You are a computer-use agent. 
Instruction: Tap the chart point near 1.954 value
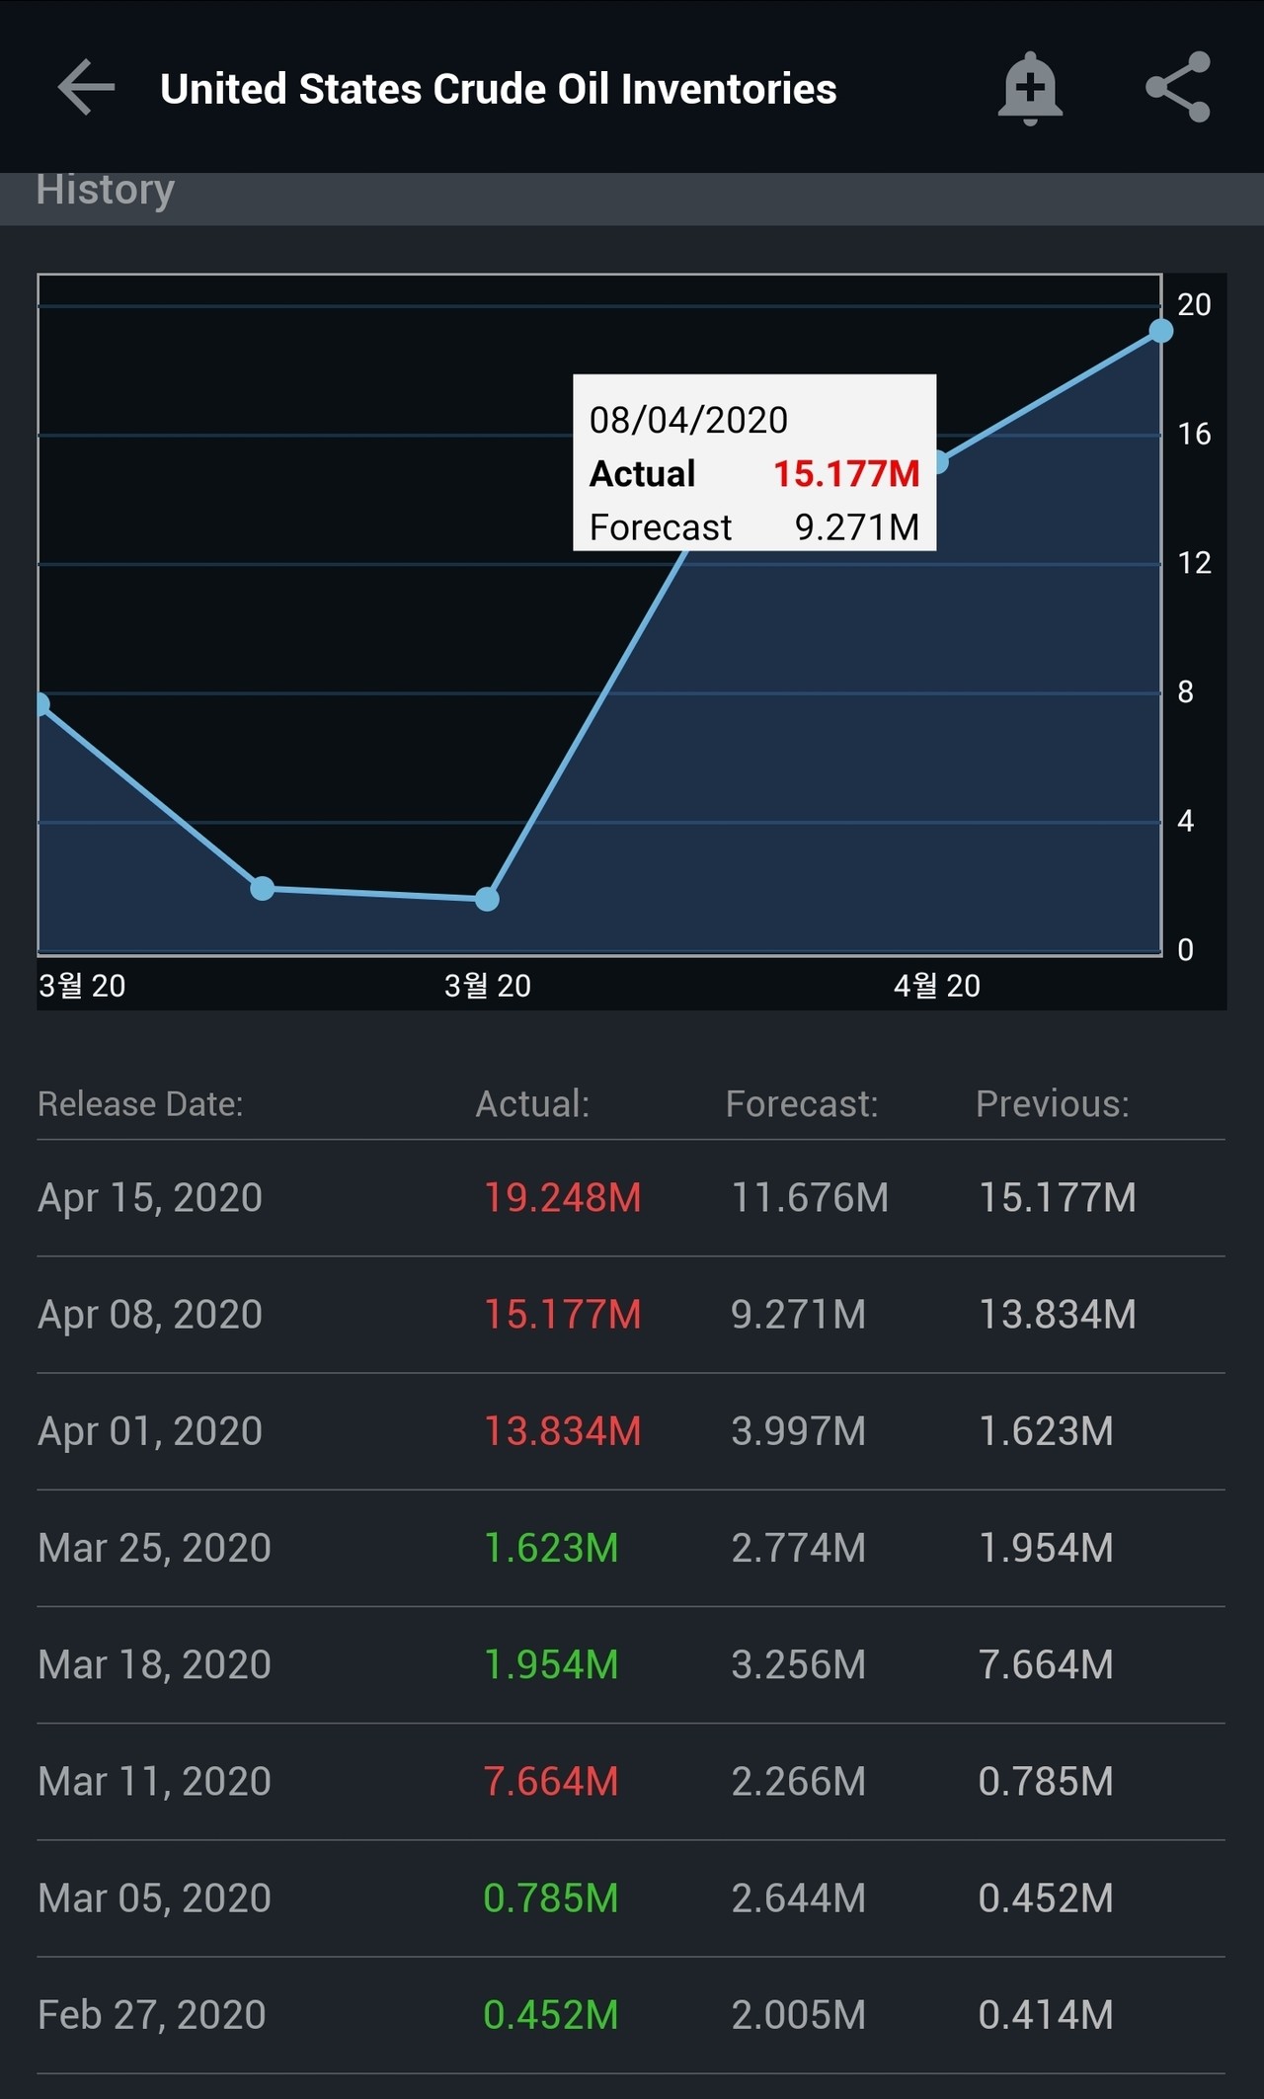click(263, 889)
